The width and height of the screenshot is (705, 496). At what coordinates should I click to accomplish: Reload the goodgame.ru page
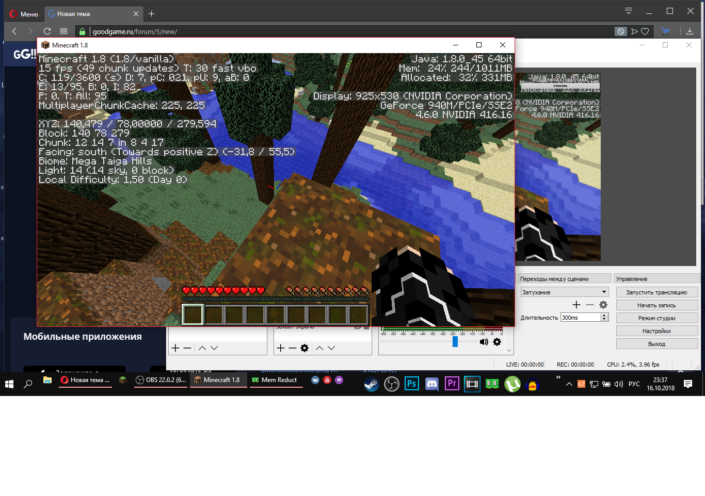(x=47, y=31)
